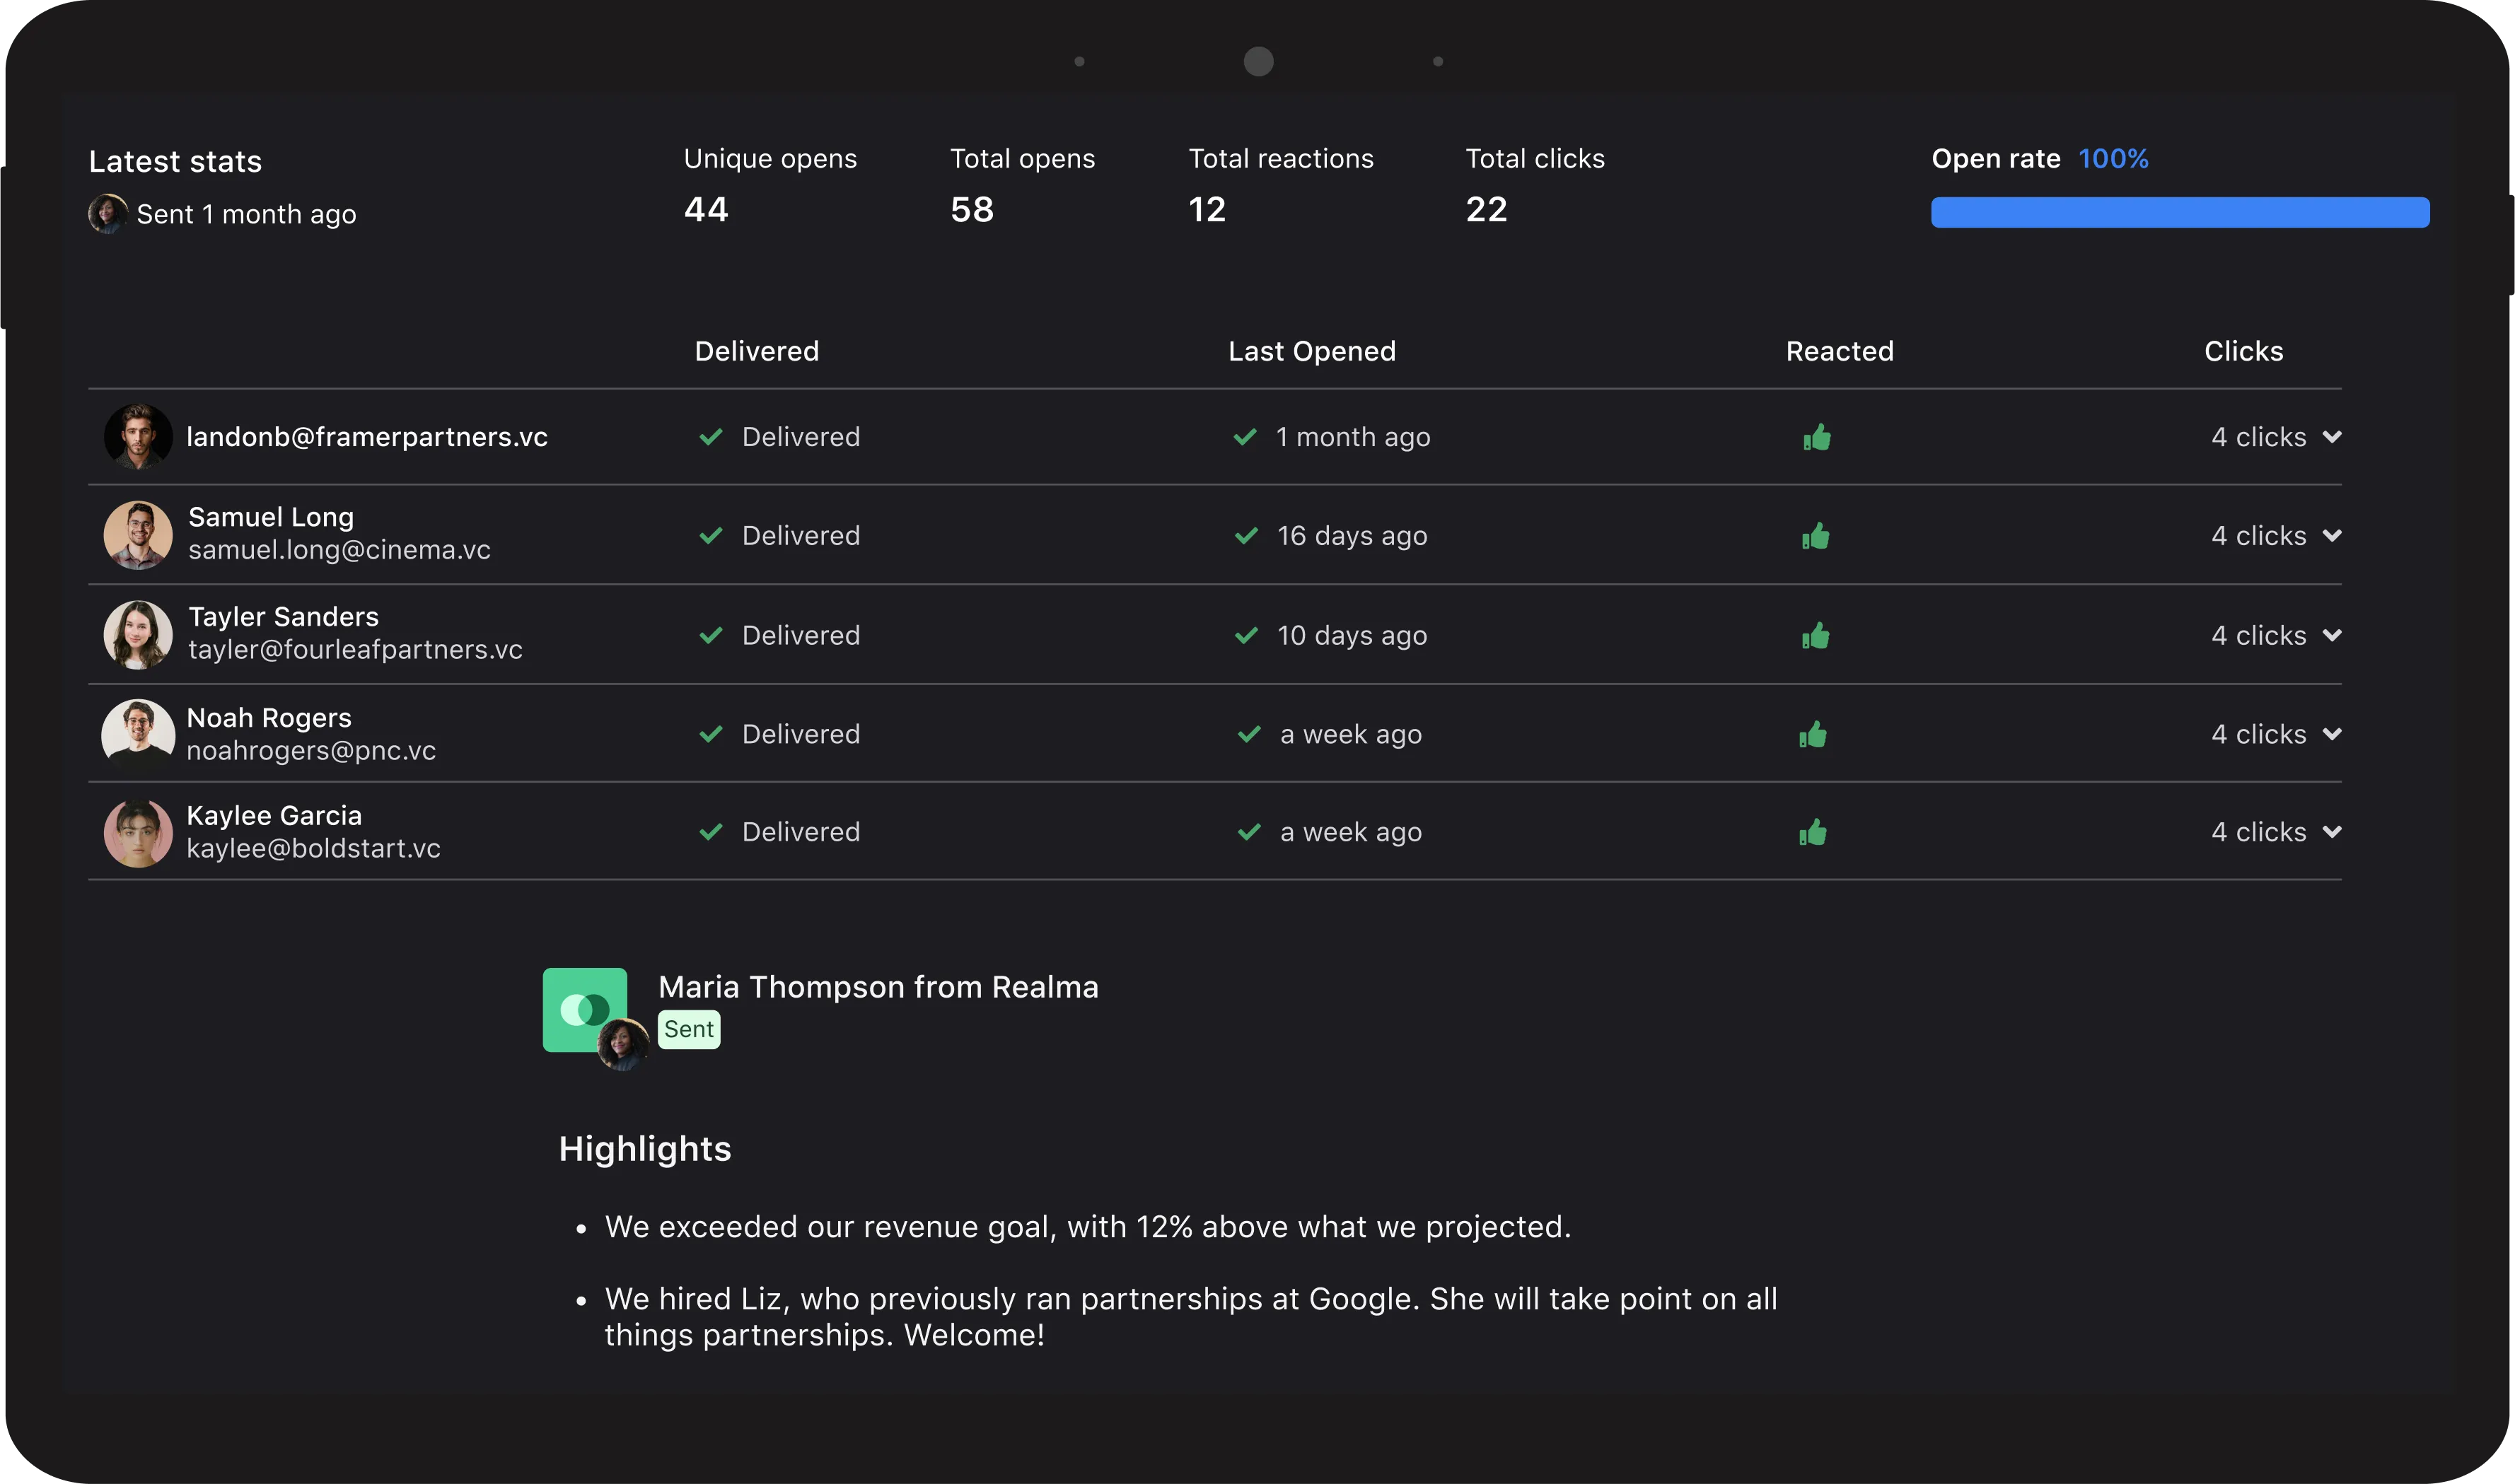
Task: Sort by Last Opened column header
Action: 1311,351
